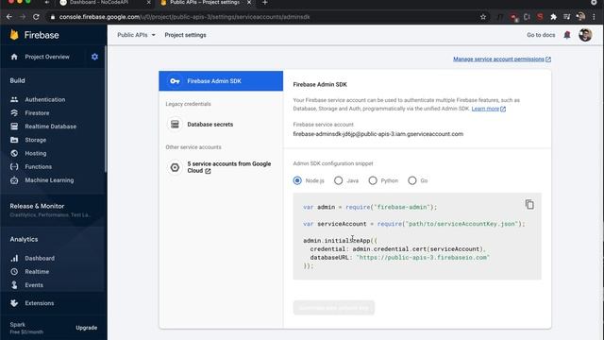Viewport: 604px width, 340px height.
Task: Click the Firebase flame logo
Action: (x=14, y=35)
